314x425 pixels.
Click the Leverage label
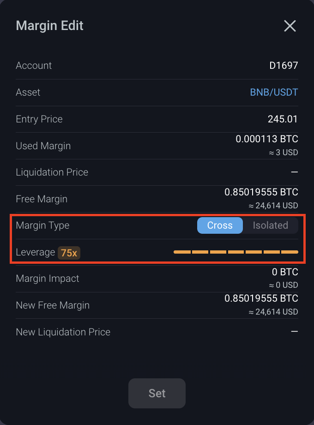pyautogui.click(x=35, y=252)
